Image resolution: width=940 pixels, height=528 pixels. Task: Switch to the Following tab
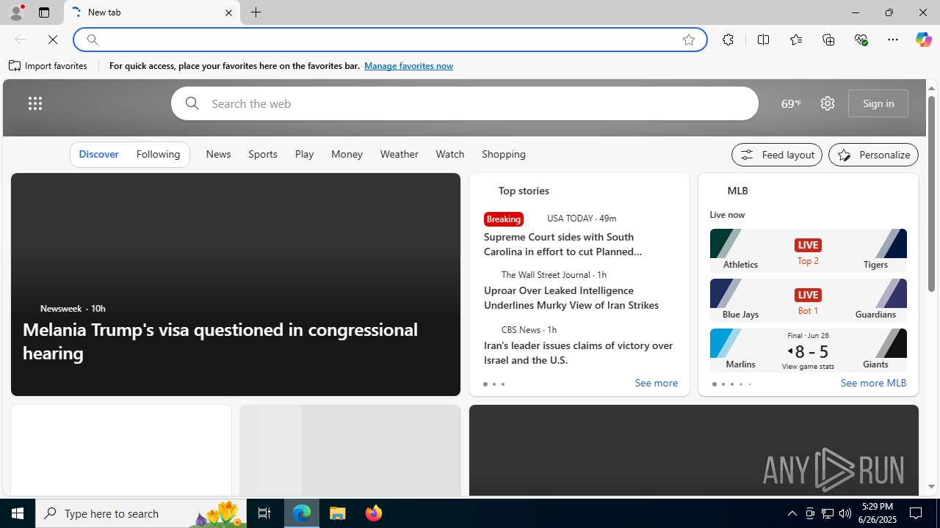pyautogui.click(x=158, y=154)
